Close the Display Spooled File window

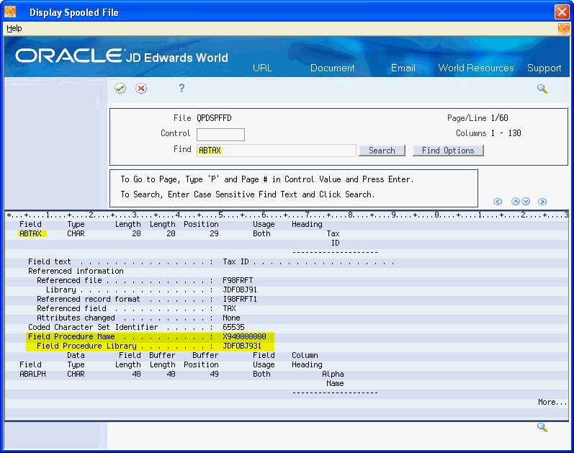[x=562, y=12]
